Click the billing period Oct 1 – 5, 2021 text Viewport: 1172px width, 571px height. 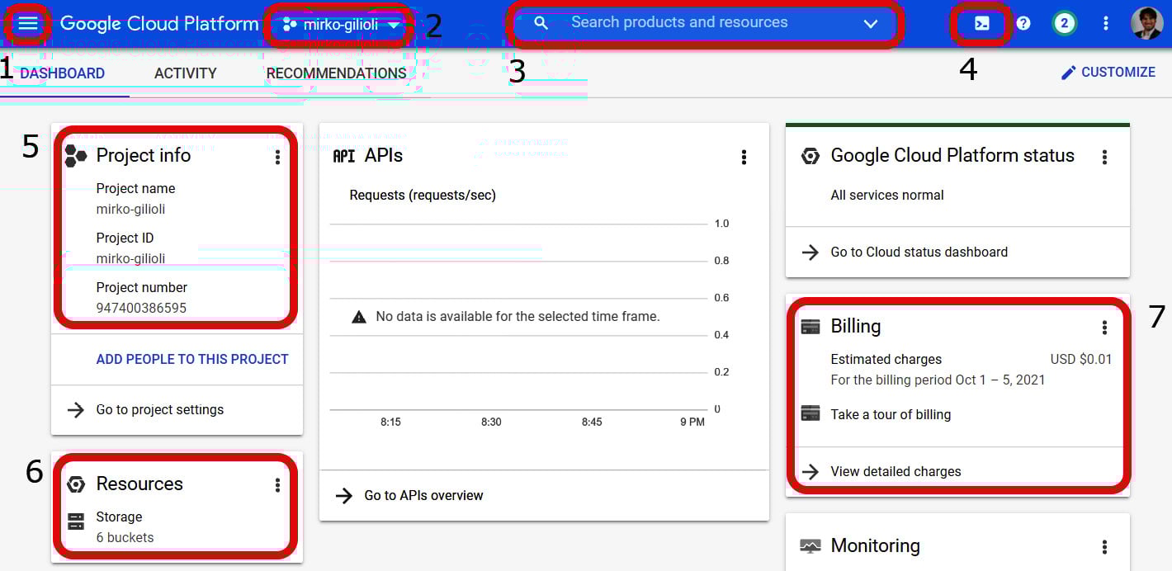938,380
